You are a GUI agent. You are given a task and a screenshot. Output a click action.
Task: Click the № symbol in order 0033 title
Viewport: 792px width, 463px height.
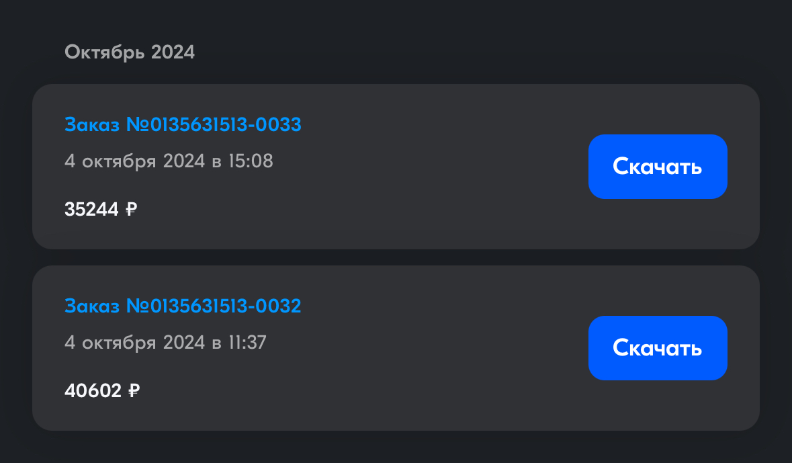pos(138,124)
